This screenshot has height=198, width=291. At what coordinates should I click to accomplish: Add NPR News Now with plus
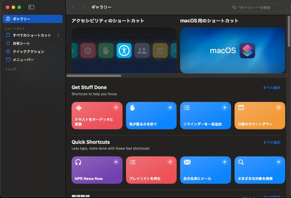(116, 162)
